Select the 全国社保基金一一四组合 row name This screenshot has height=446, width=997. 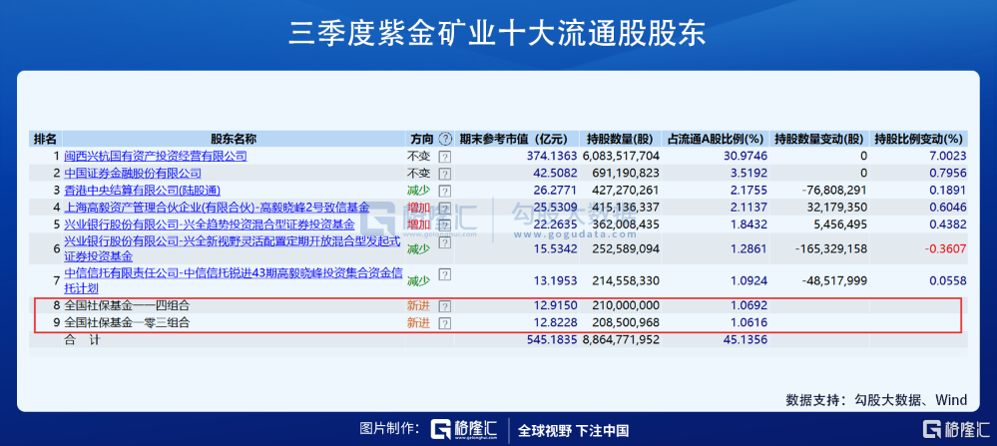pyautogui.click(x=127, y=305)
